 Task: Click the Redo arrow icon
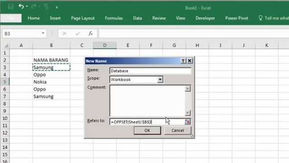click(x=33, y=7)
